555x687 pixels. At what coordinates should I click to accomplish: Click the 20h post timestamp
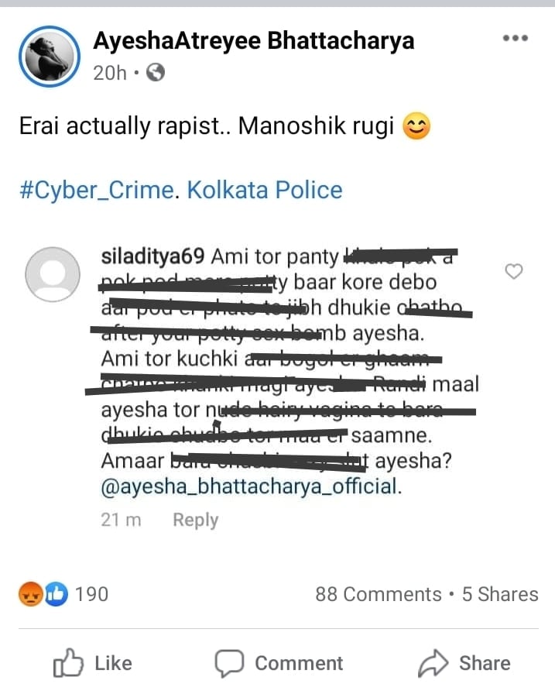pyautogui.click(x=109, y=73)
